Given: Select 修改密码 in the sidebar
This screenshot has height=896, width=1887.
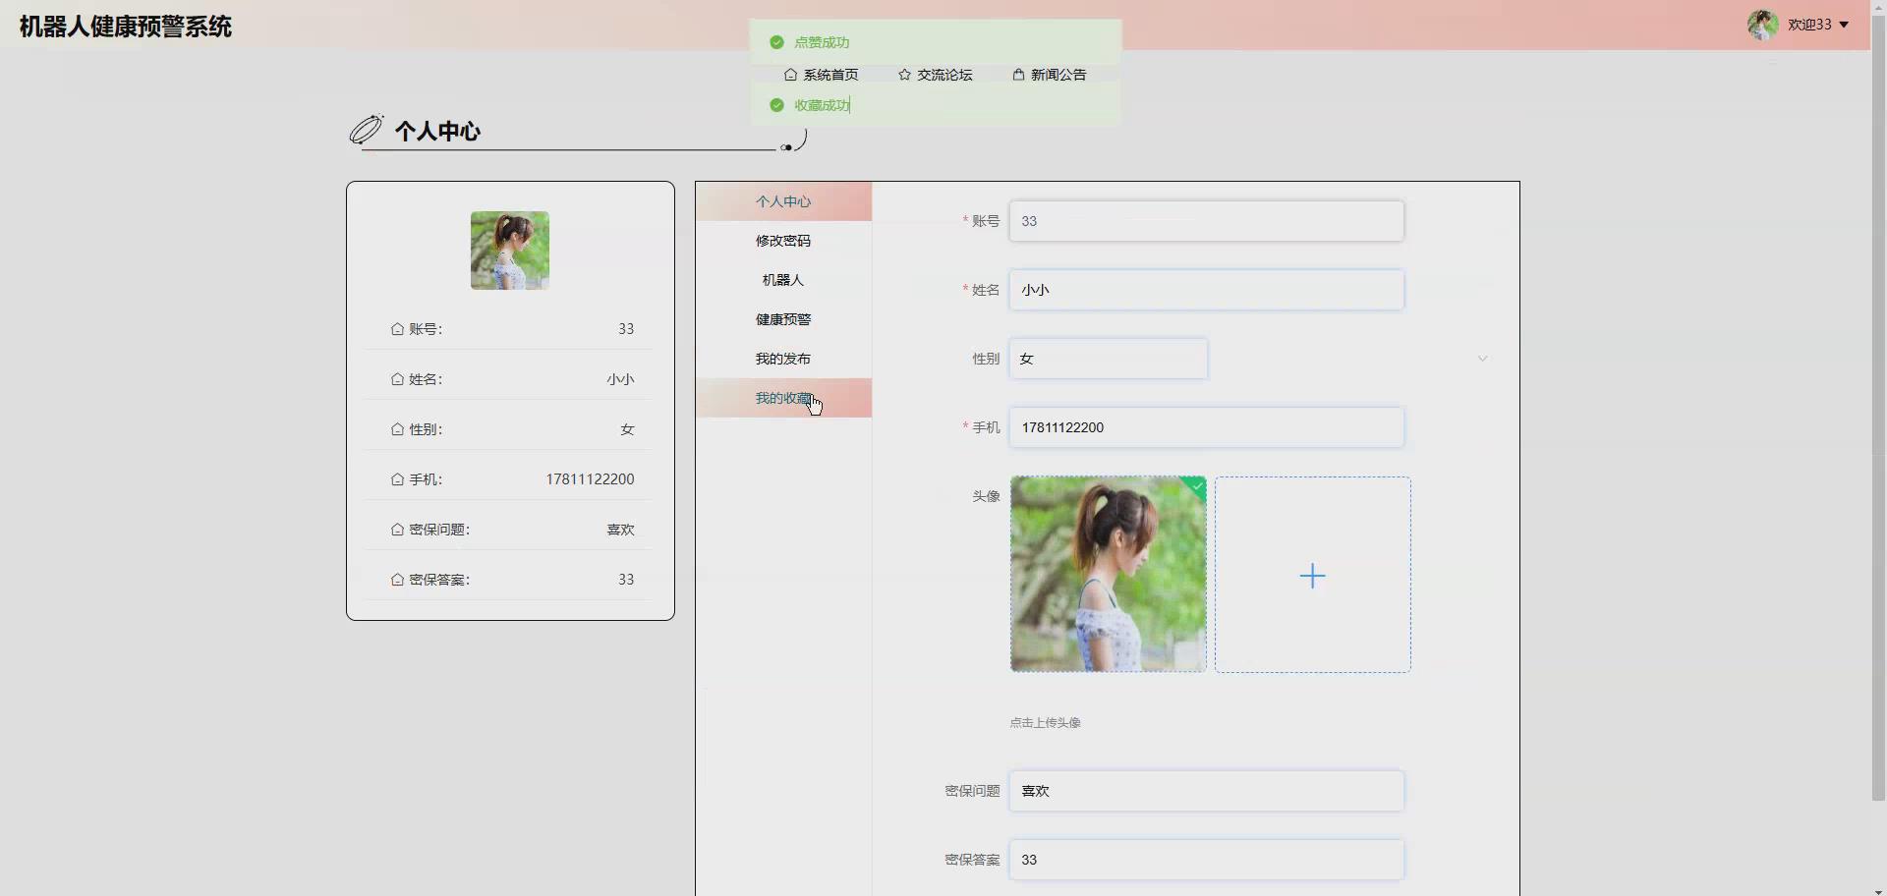Looking at the screenshot, I should click(x=783, y=240).
